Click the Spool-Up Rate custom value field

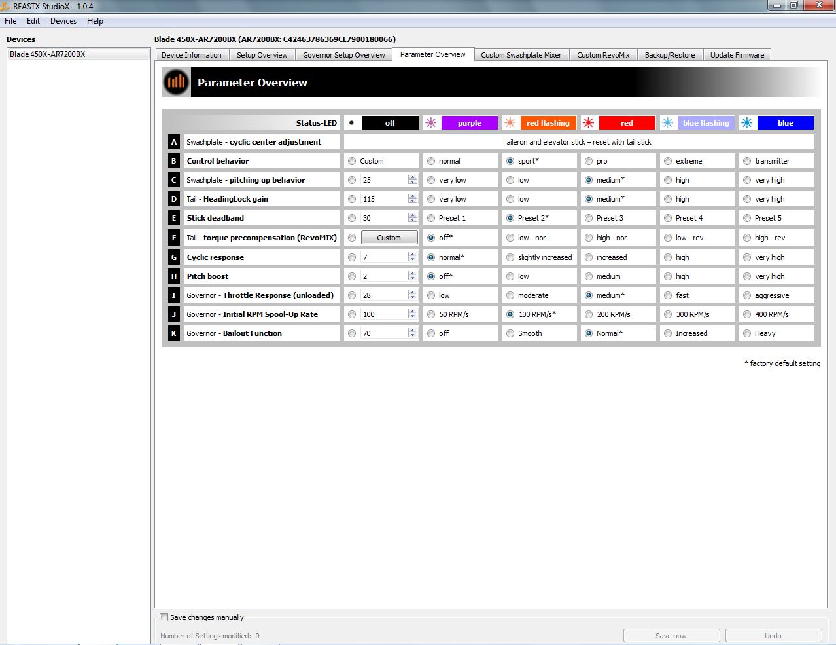click(x=385, y=314)
